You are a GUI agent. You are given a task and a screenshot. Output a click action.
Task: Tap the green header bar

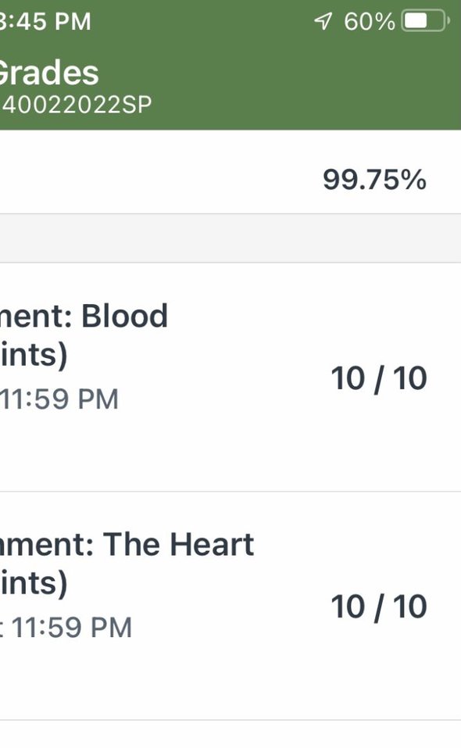tap(230, 65)
